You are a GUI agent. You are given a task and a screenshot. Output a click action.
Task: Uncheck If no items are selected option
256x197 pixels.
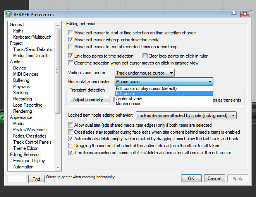70,153
